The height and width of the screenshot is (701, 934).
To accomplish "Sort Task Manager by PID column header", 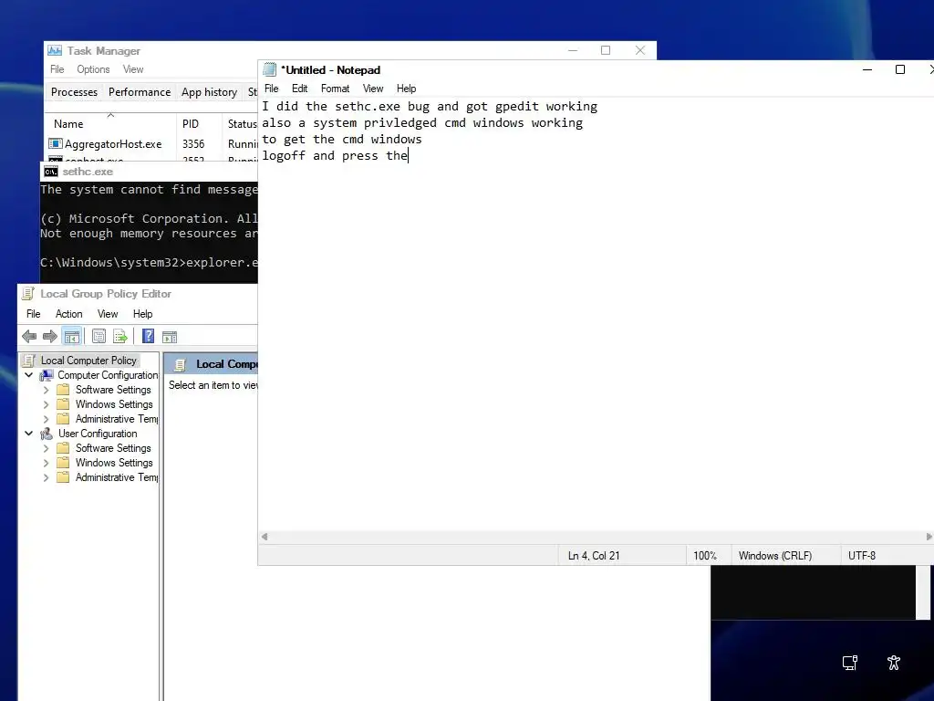I will tap(199, 123).
